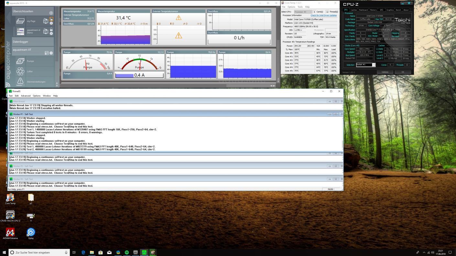Open File Explorer from taskbar
456x256 pixels.
tap(92, 252)
